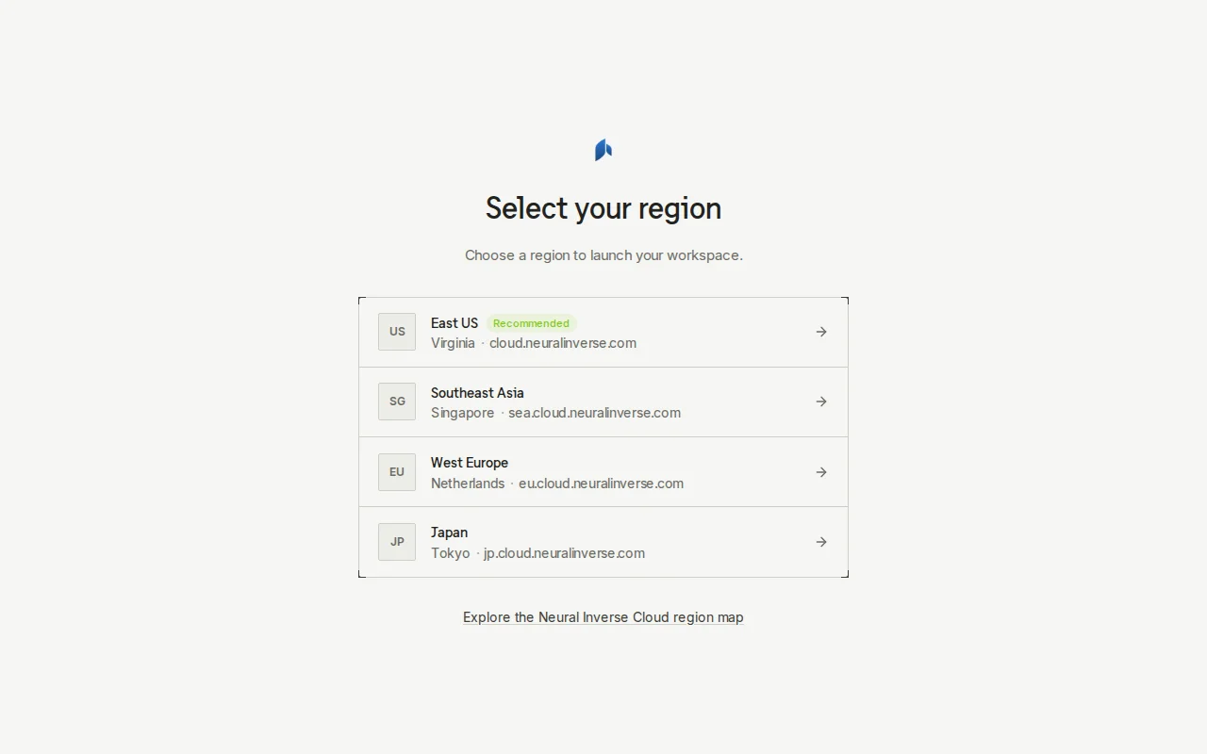
Task: Click sea.cloud.neuralinverse.com Singapore subtitle
Action: coord(555,413)
